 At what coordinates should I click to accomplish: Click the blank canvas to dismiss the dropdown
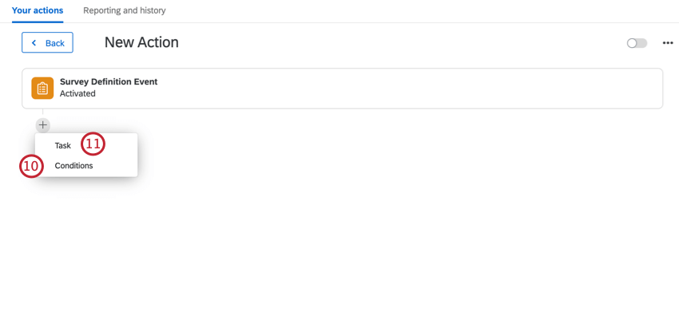tap(390, 238)
